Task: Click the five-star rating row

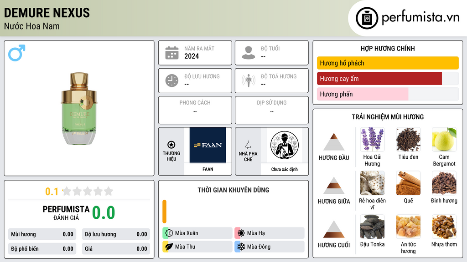Action: click(88, 191)
